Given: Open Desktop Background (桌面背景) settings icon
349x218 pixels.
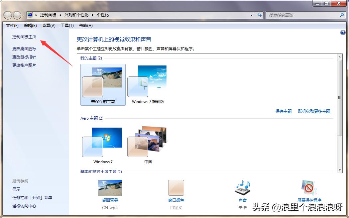Looking at the screenshot, I should click(110, 188).
